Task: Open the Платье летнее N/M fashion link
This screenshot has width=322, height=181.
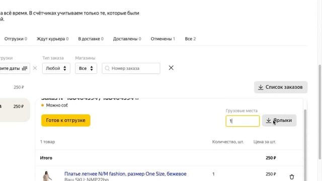Action: (x=125, y=174)
